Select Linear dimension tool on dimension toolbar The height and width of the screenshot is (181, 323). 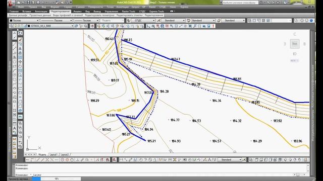121,160
